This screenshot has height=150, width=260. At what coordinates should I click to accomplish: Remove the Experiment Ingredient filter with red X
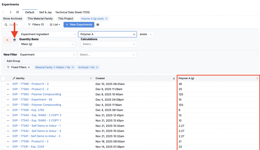[7, 40]
